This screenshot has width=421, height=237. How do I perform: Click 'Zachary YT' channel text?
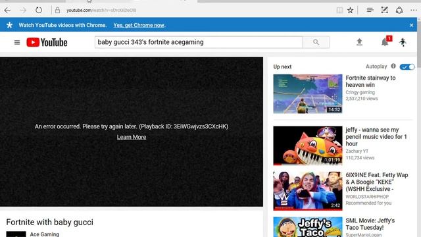point(357,151)
